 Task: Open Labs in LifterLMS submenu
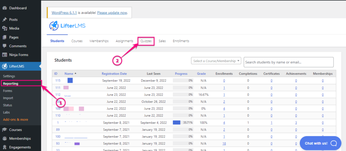point(6,112)
